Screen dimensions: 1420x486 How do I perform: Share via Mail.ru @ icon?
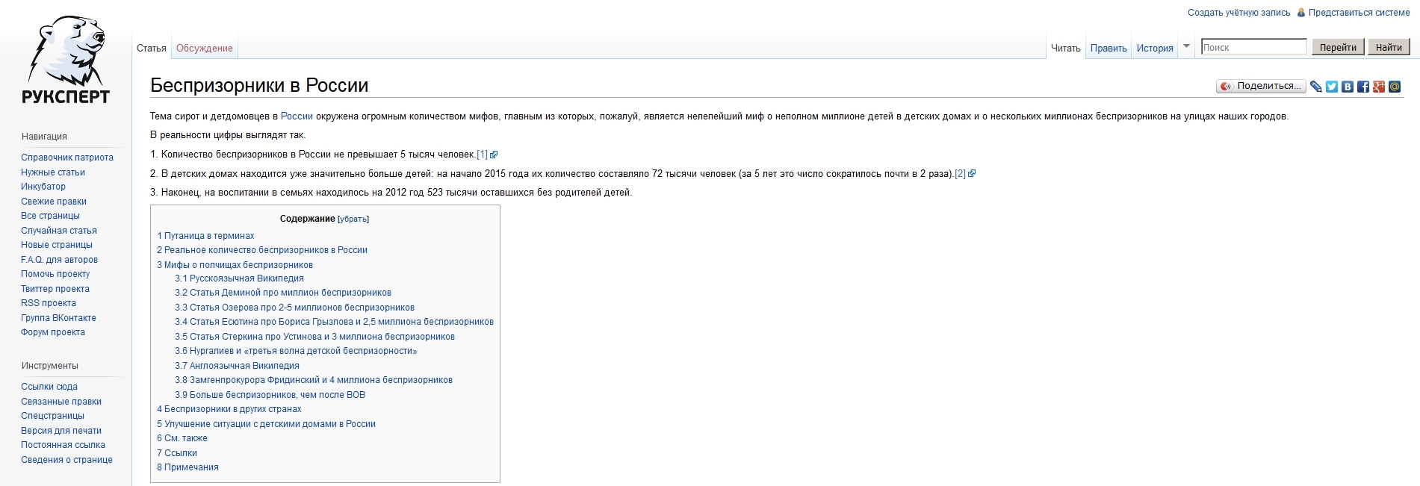tap(1395, 87)
